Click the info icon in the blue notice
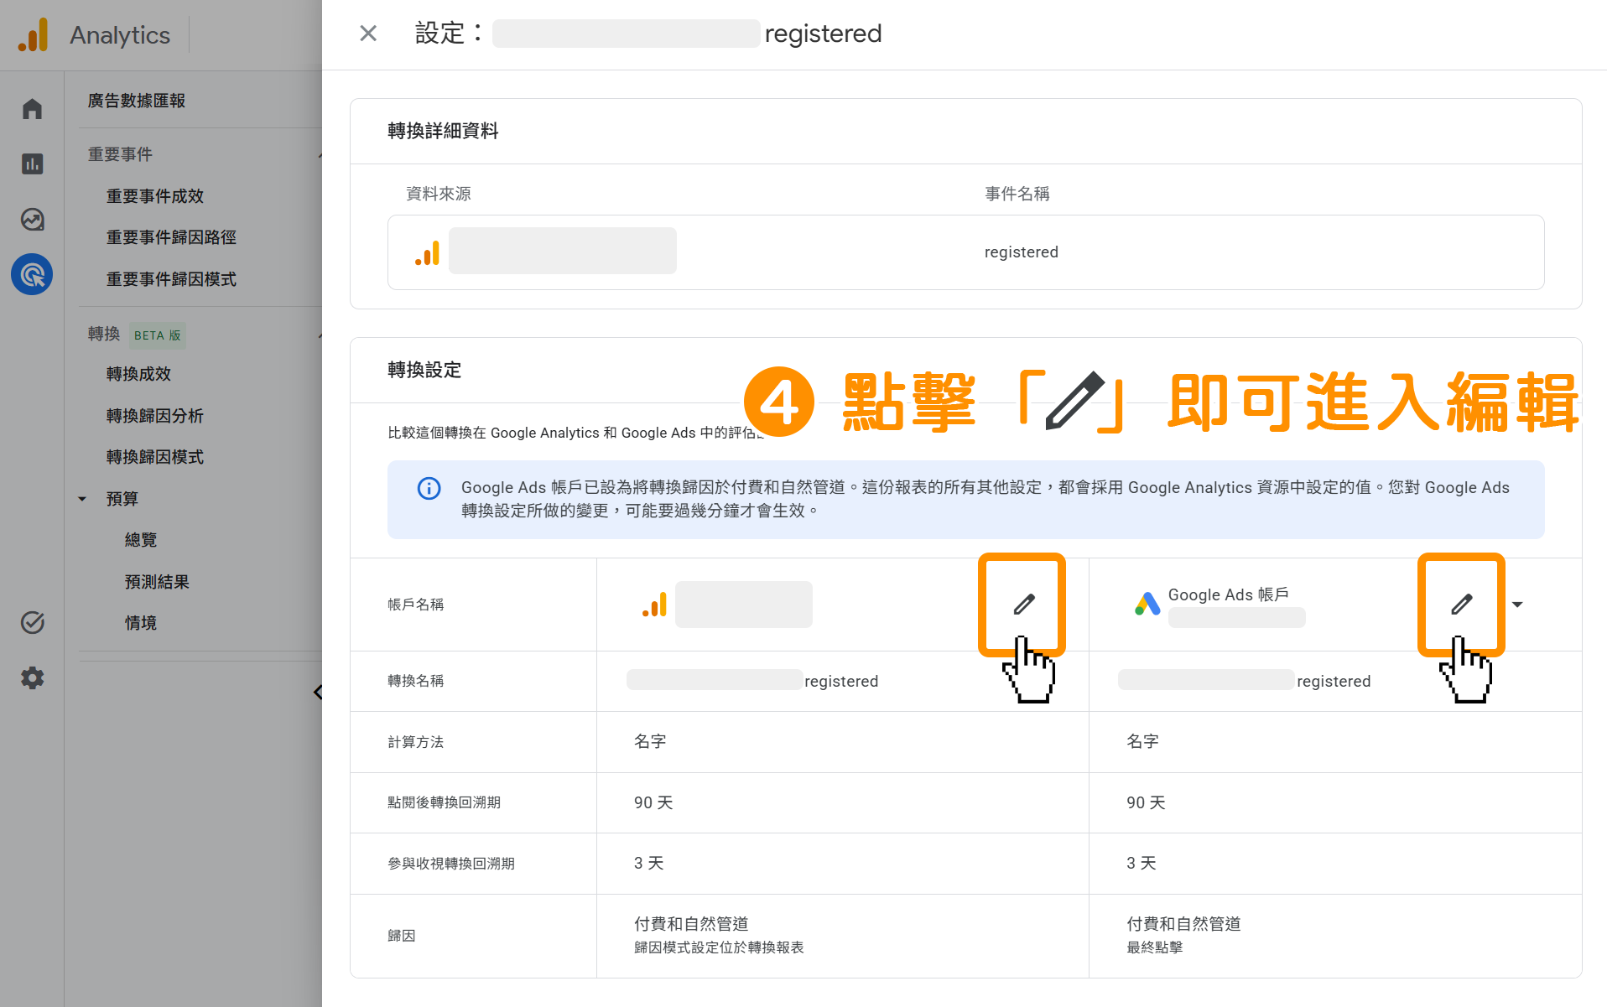The image size is (1607, 1007). point(429,488)
